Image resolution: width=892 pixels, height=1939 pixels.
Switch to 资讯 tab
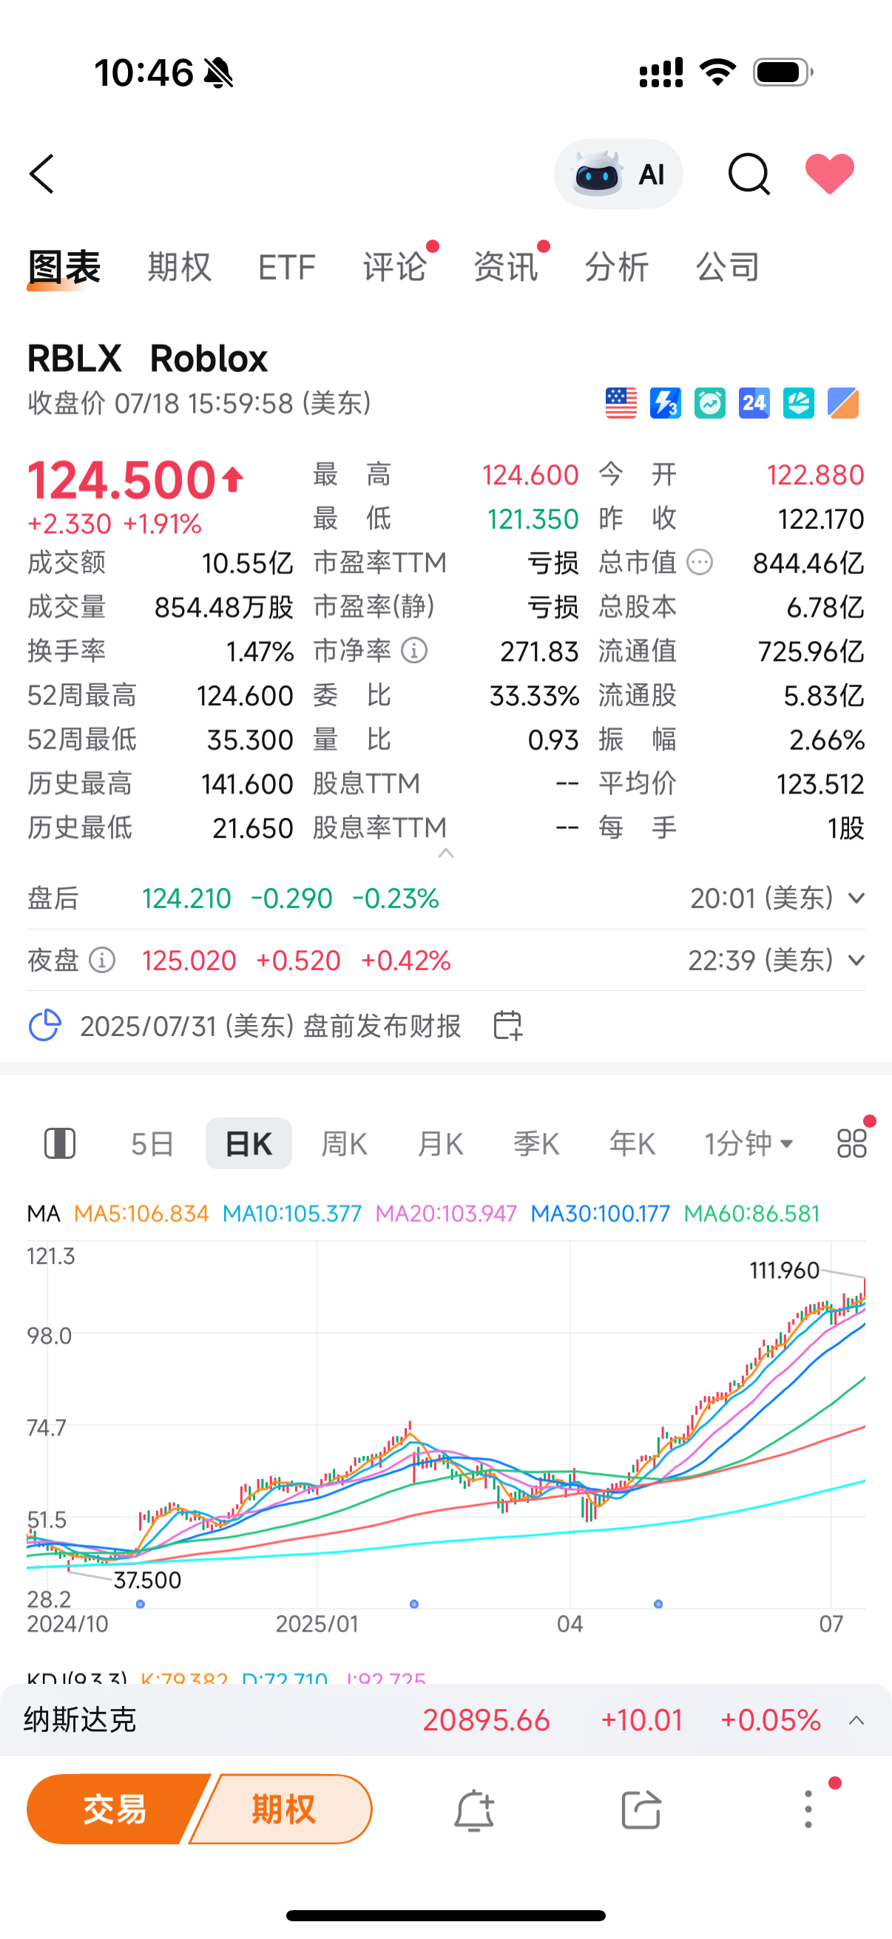(506, 268)
